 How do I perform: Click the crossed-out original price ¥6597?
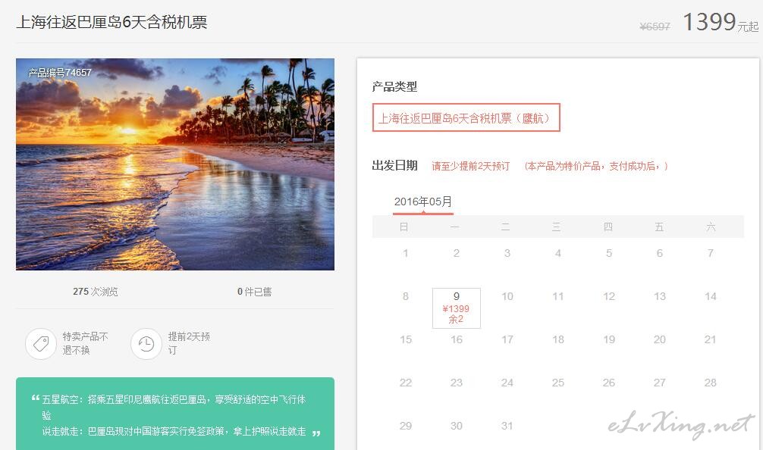point(655,27)
